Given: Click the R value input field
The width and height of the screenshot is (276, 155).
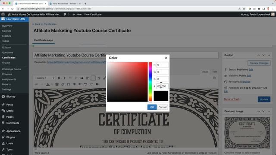Looking at the screenshot, I should (162, 65).
